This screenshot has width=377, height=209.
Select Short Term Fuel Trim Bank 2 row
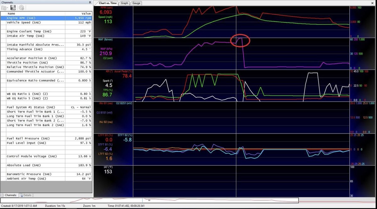coord(46,121)
